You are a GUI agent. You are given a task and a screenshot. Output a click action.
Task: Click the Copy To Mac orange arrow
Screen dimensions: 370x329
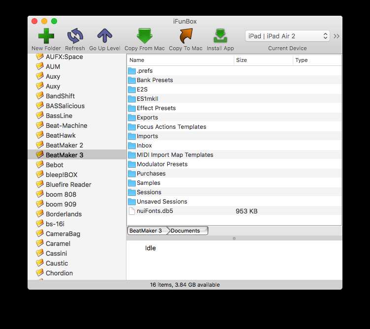185,36
